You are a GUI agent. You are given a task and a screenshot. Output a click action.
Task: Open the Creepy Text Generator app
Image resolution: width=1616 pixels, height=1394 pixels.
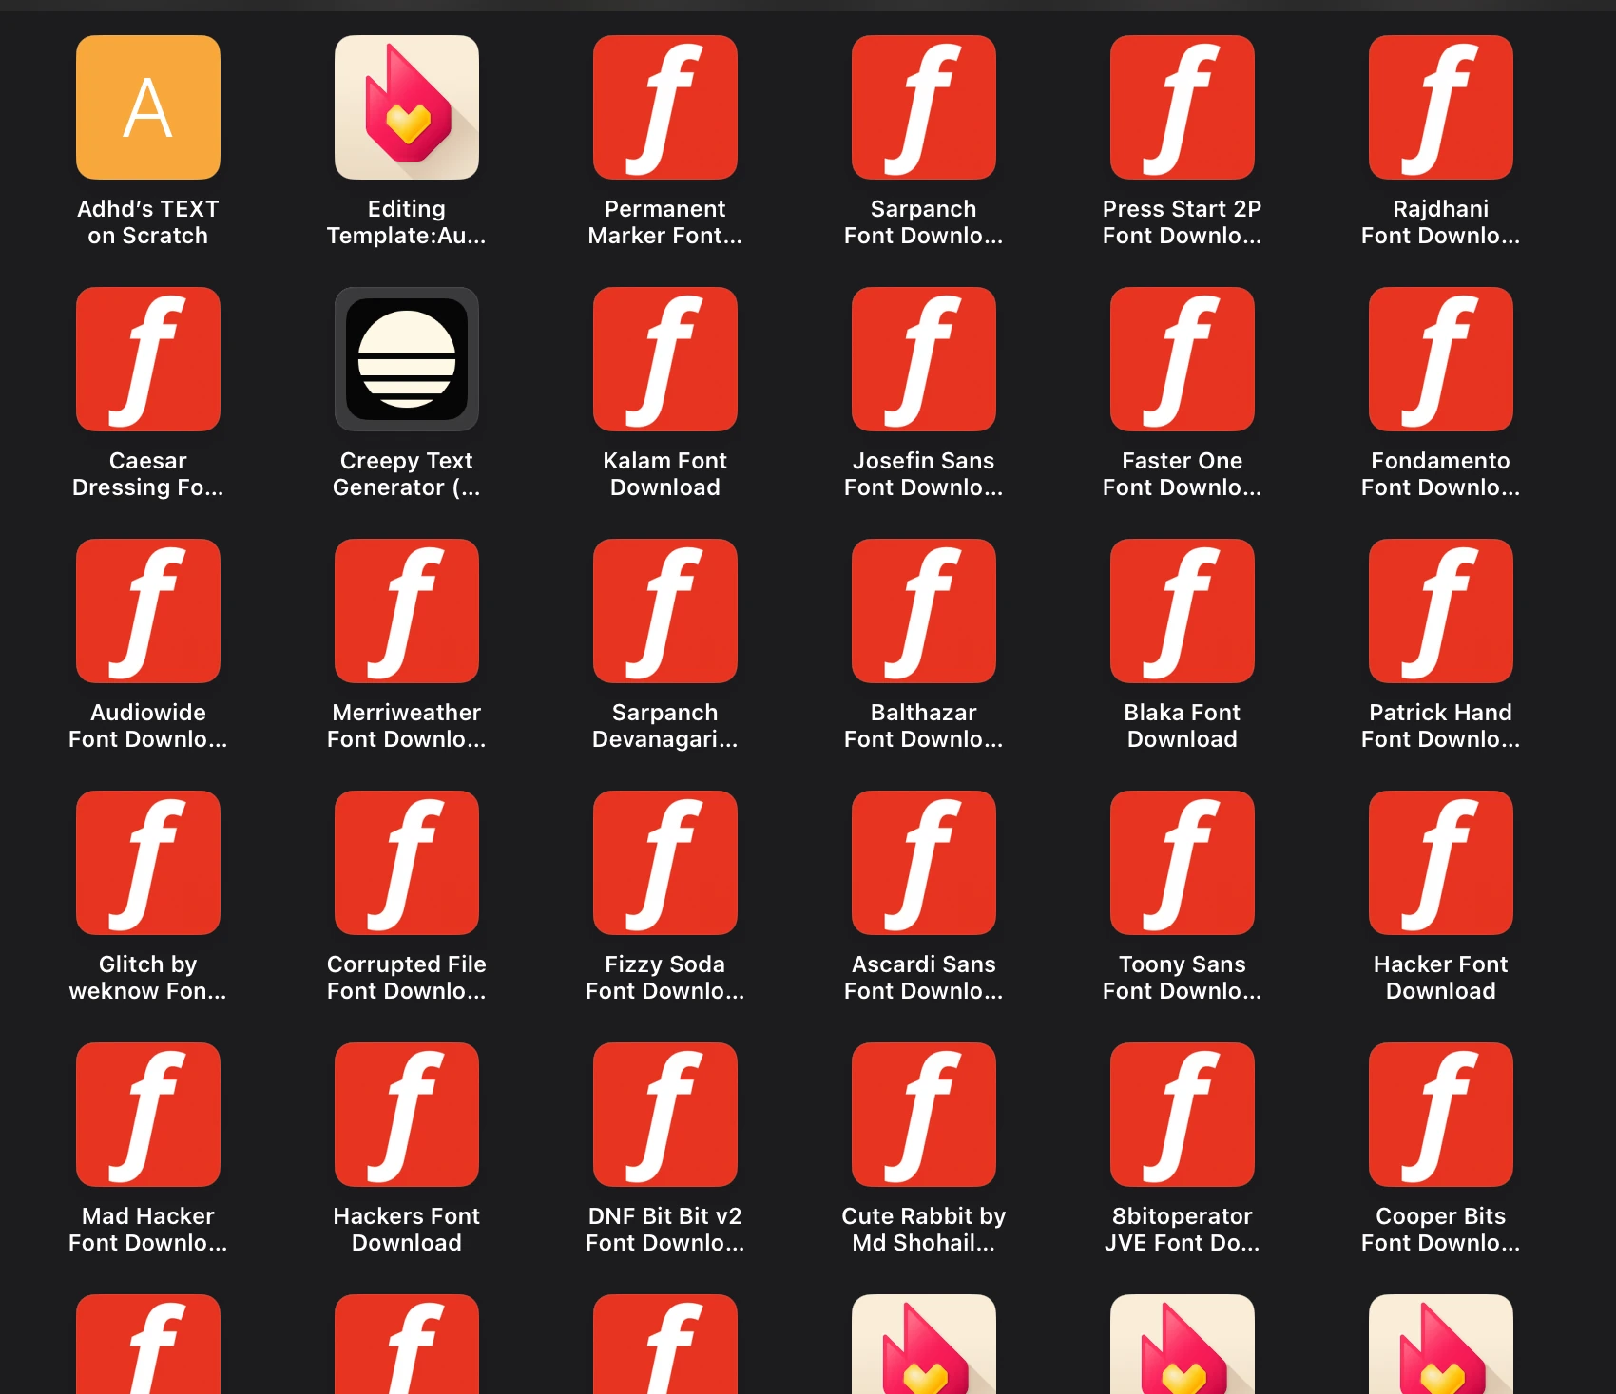[x=407, y=358]
